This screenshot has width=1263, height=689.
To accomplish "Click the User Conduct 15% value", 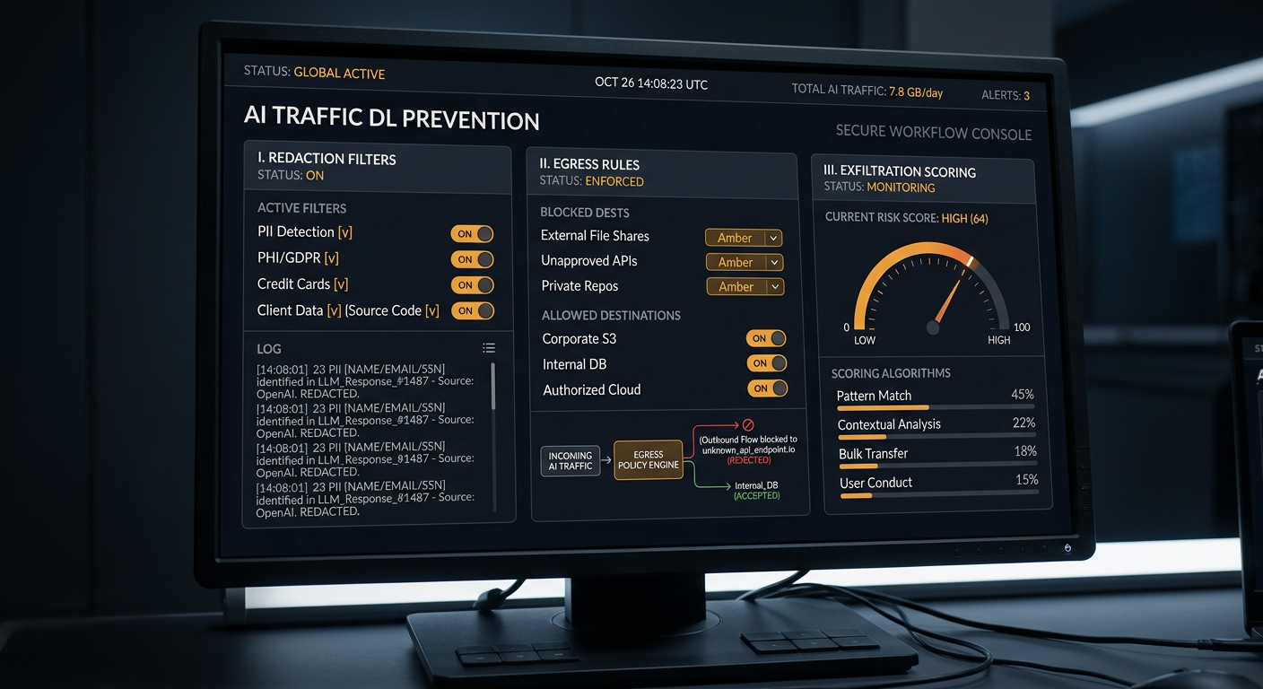I will click(1026, 480).
